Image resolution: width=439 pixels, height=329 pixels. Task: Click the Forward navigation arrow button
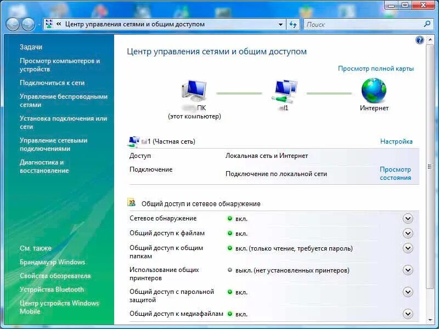tap(28, 24)
